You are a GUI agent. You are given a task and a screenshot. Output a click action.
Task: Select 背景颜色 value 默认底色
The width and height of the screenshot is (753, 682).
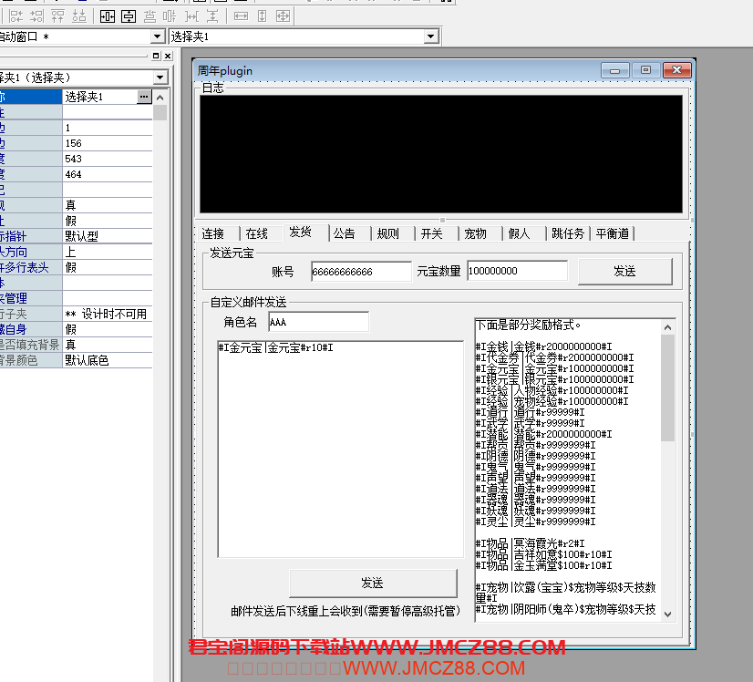[108, 360]
